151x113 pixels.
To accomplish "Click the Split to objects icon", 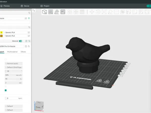I will [70, 12].
